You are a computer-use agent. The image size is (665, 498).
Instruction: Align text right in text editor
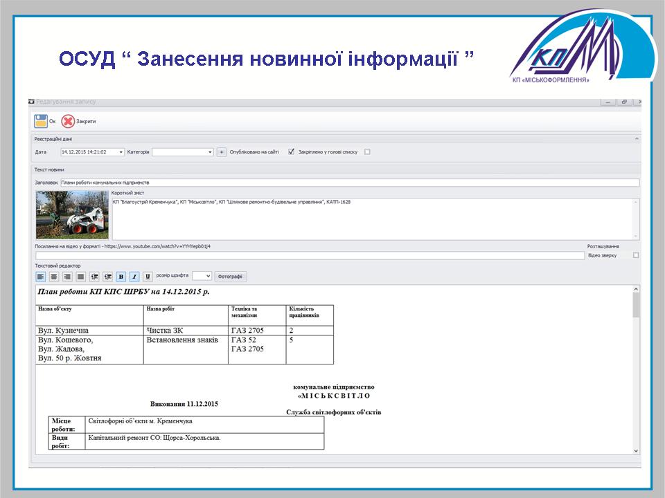67,277
